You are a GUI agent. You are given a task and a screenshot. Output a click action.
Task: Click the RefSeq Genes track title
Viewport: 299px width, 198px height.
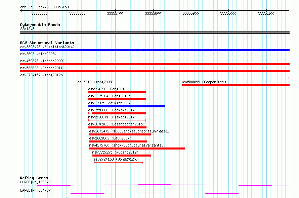(34, 178)
